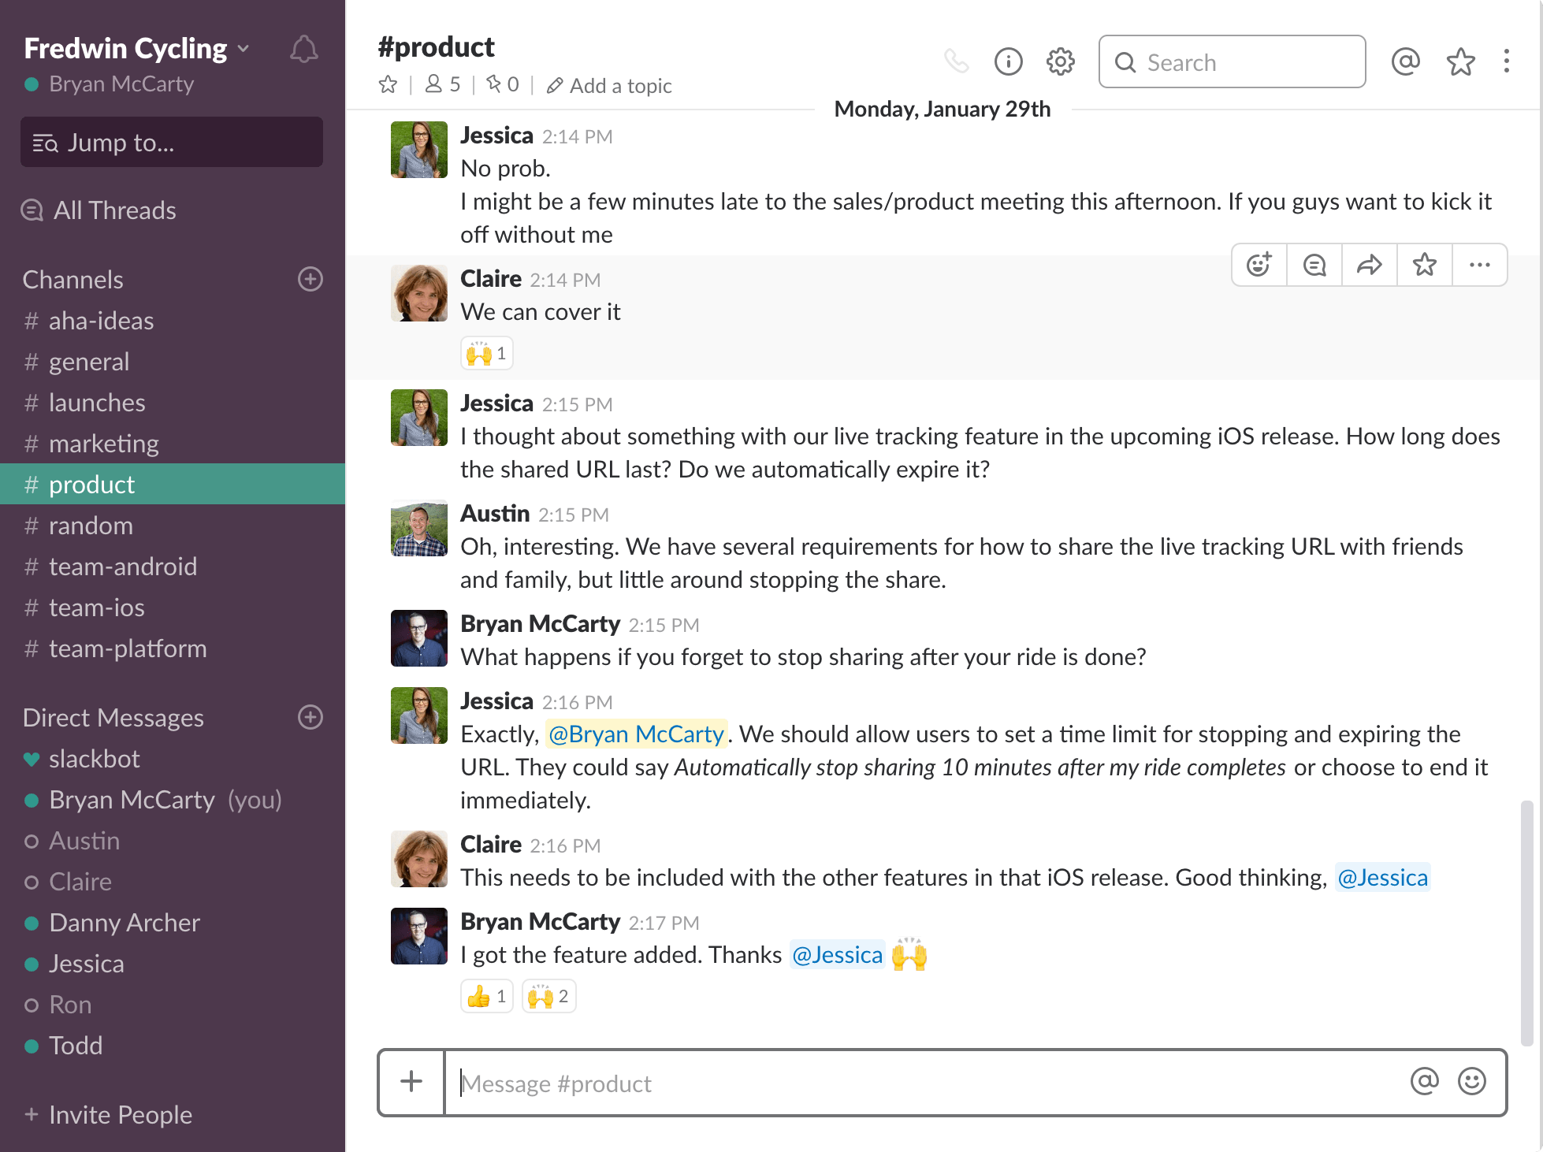This screenshot has width=1543, height=1152.
Task: Star the #product channel
Action: tap(388, 84)
